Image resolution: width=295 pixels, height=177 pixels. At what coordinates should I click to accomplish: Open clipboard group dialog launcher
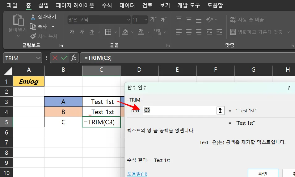[61, 46]
